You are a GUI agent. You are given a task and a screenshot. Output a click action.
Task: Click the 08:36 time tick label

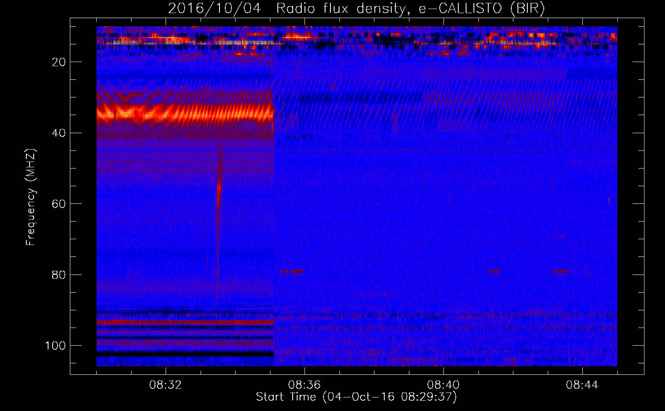click(305, 385)
